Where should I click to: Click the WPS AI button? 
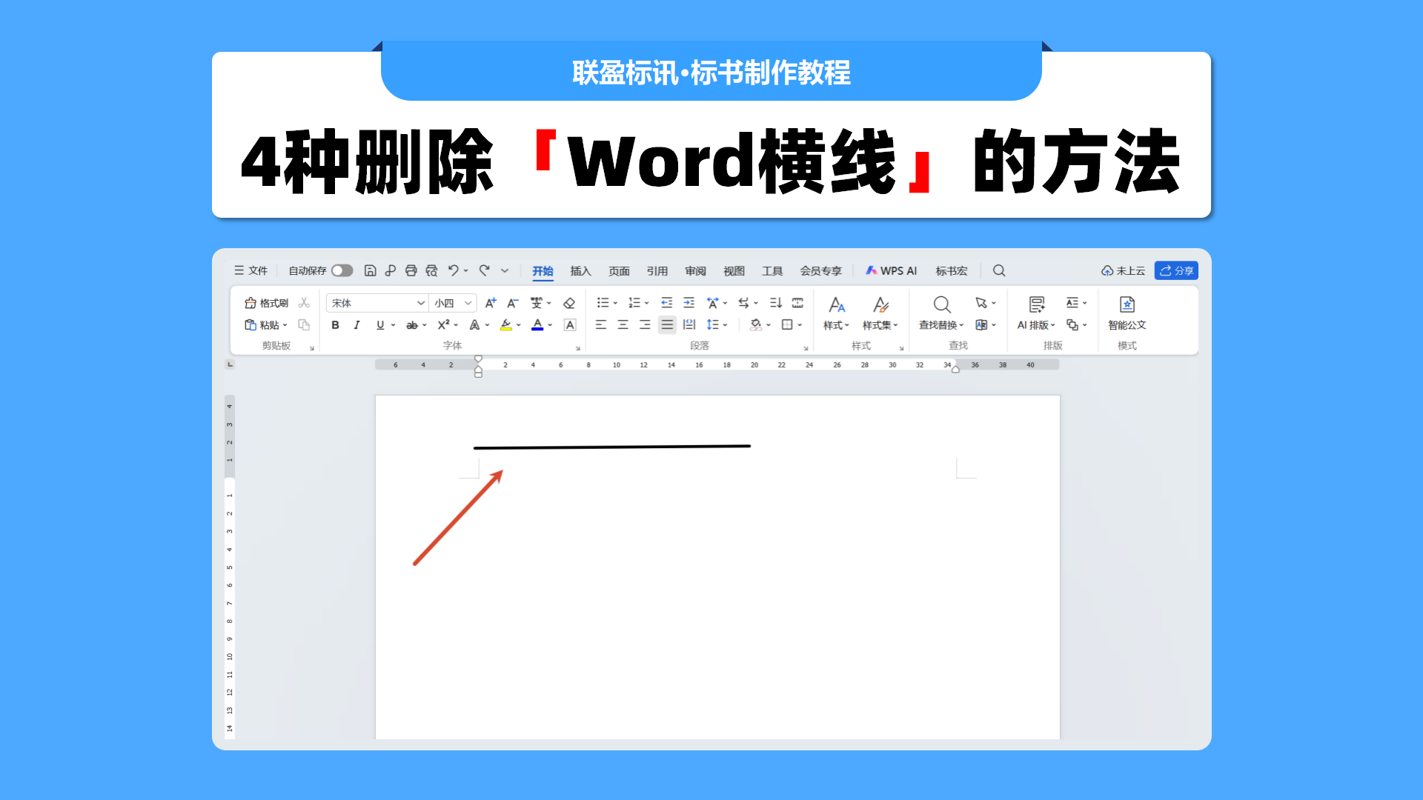(892, 270)
